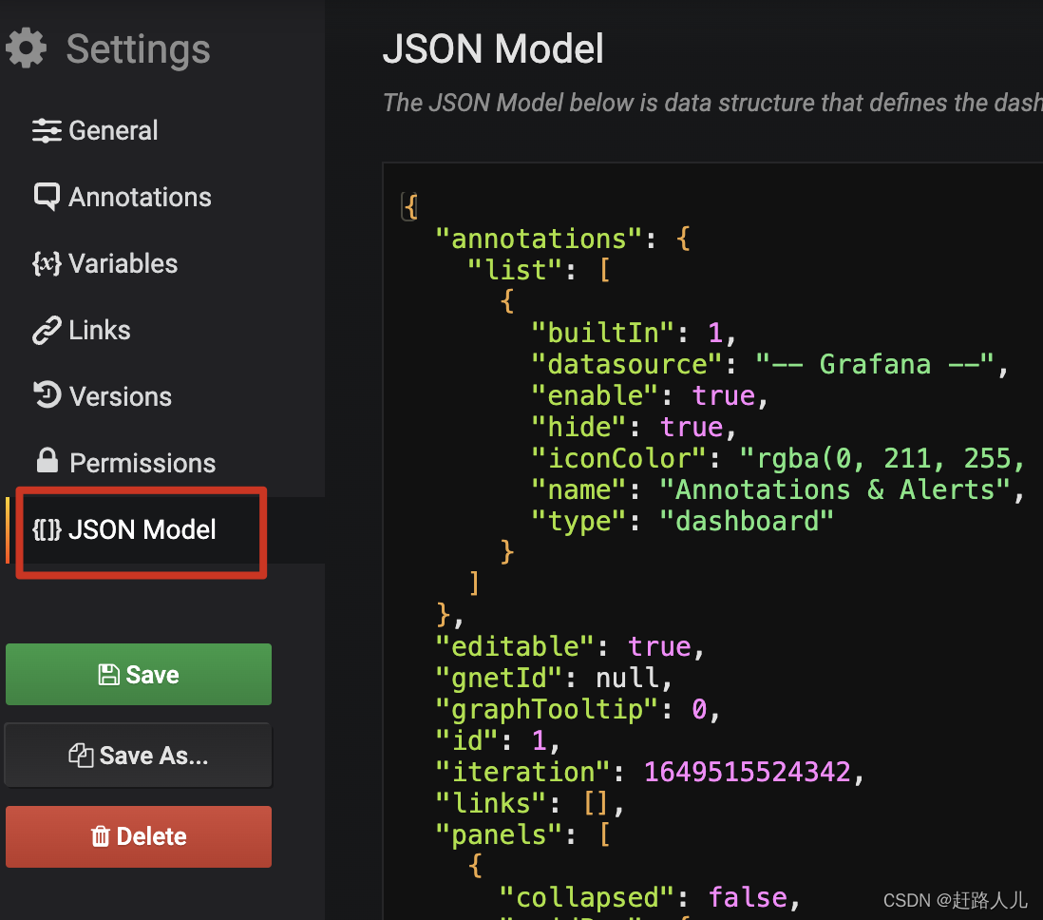This screenshot has height=920, width=1043.
Task: Click the Variables {x} icon
Action: click(x=47, y=263)
